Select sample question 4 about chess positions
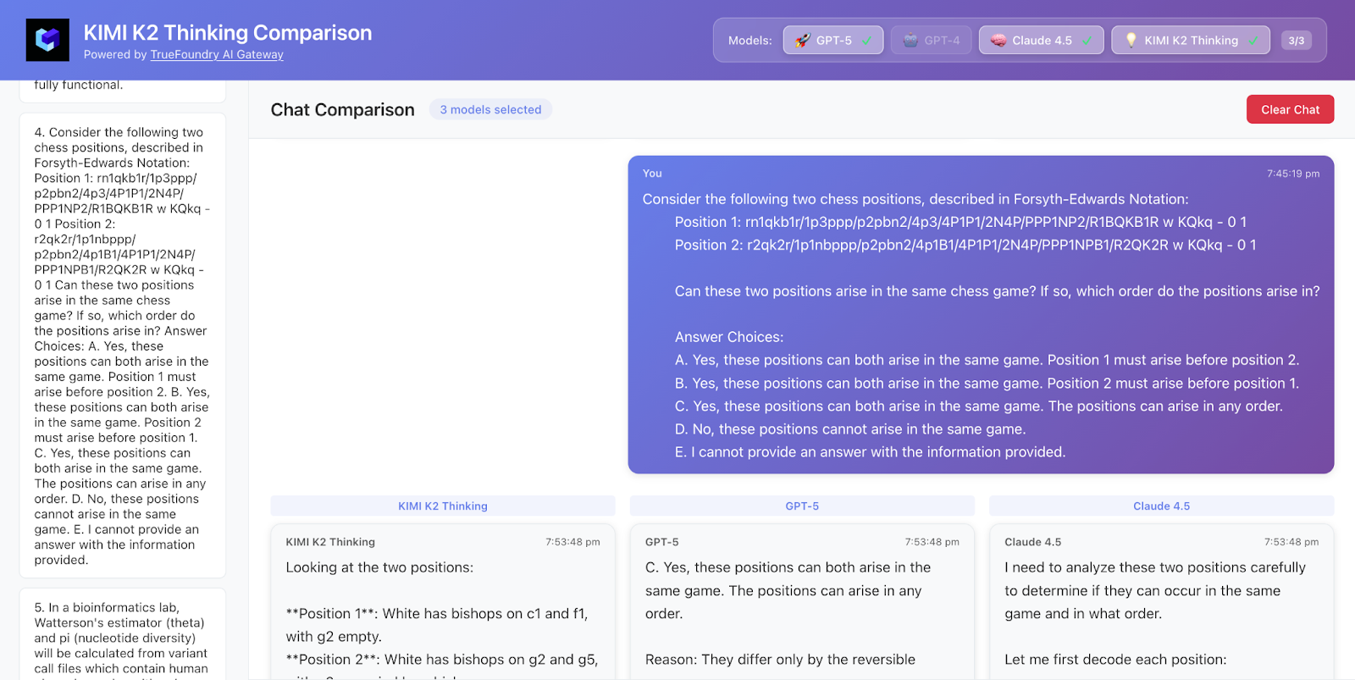Image resolution: width=1355 pixels, height=680 pixels. 123,346
